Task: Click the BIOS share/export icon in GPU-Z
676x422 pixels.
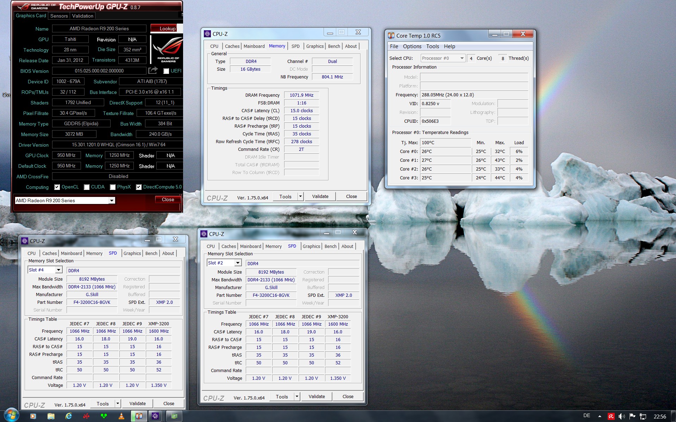Action: pos(153,71)
